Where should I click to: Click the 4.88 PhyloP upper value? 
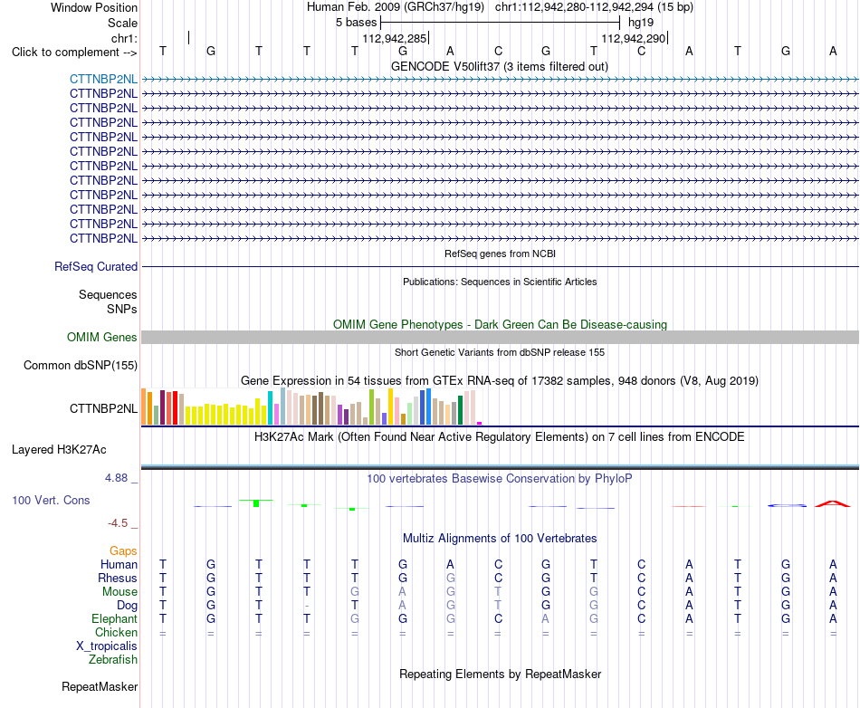pos(116,478)
